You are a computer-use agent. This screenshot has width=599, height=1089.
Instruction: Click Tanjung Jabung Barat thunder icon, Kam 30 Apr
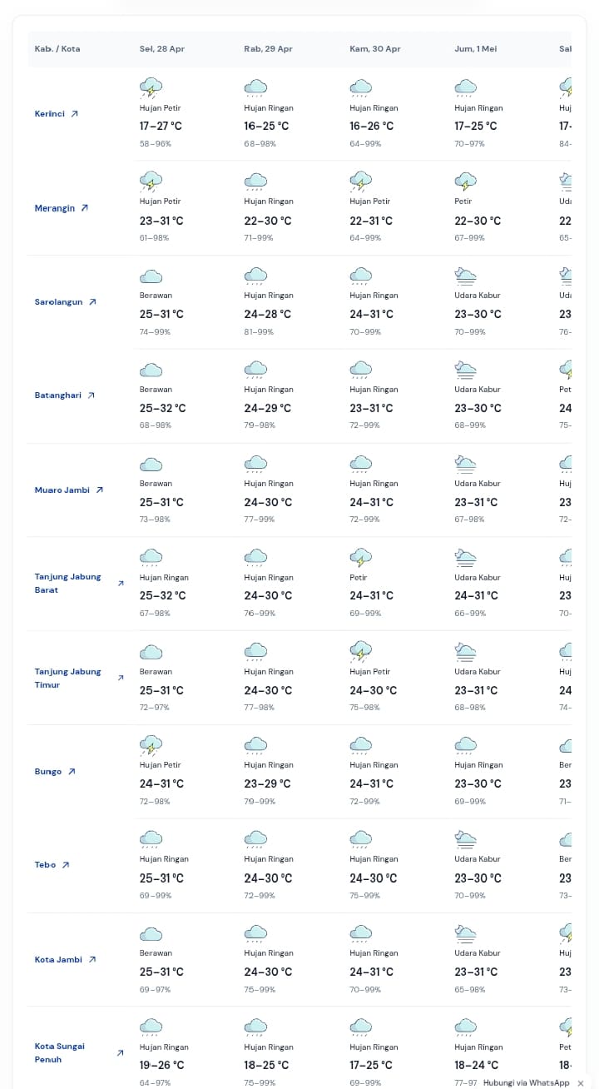click(x=361, y=556)
